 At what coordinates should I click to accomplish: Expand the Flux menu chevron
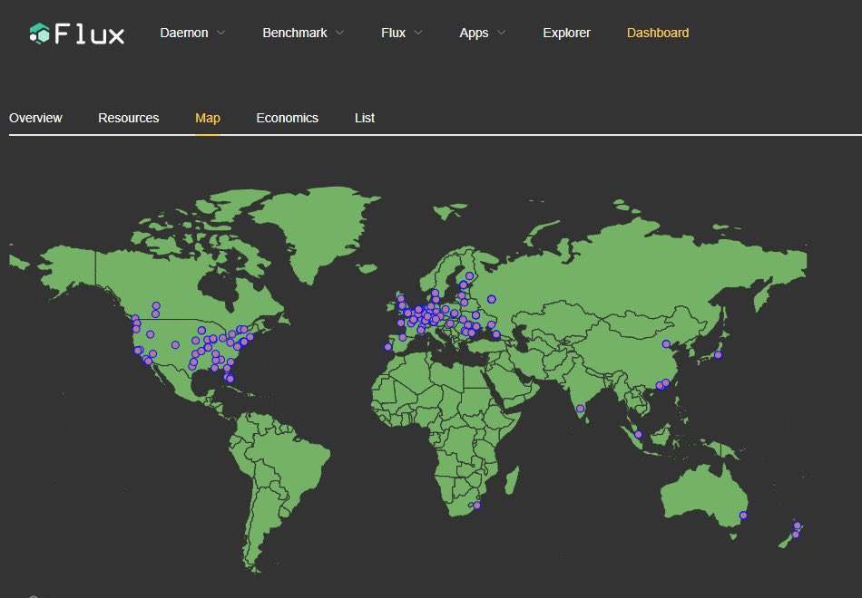pos(418,33)
